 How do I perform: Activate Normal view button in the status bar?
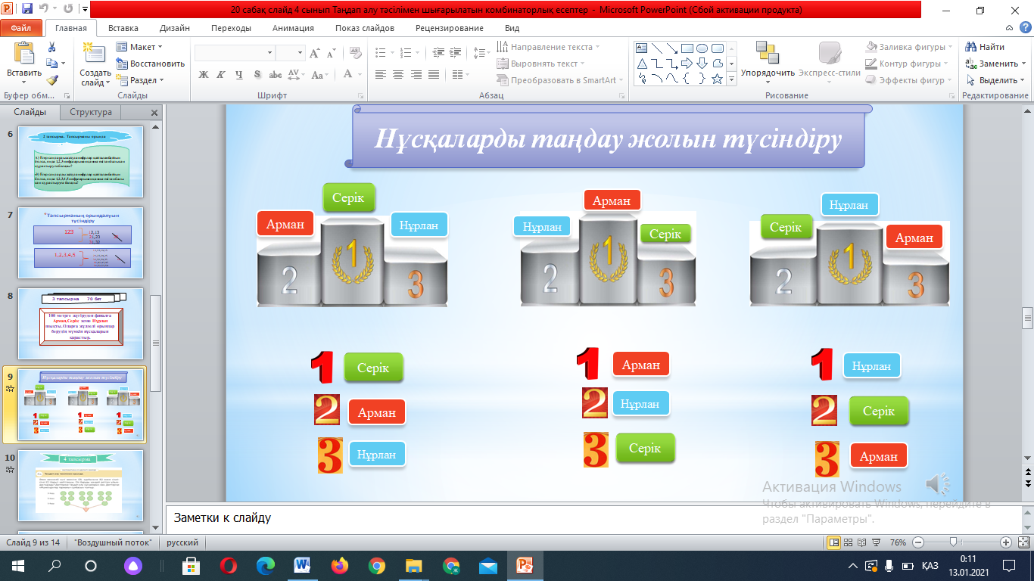pos(834,542)
